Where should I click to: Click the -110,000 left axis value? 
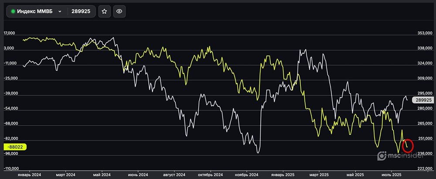point(11,169)
